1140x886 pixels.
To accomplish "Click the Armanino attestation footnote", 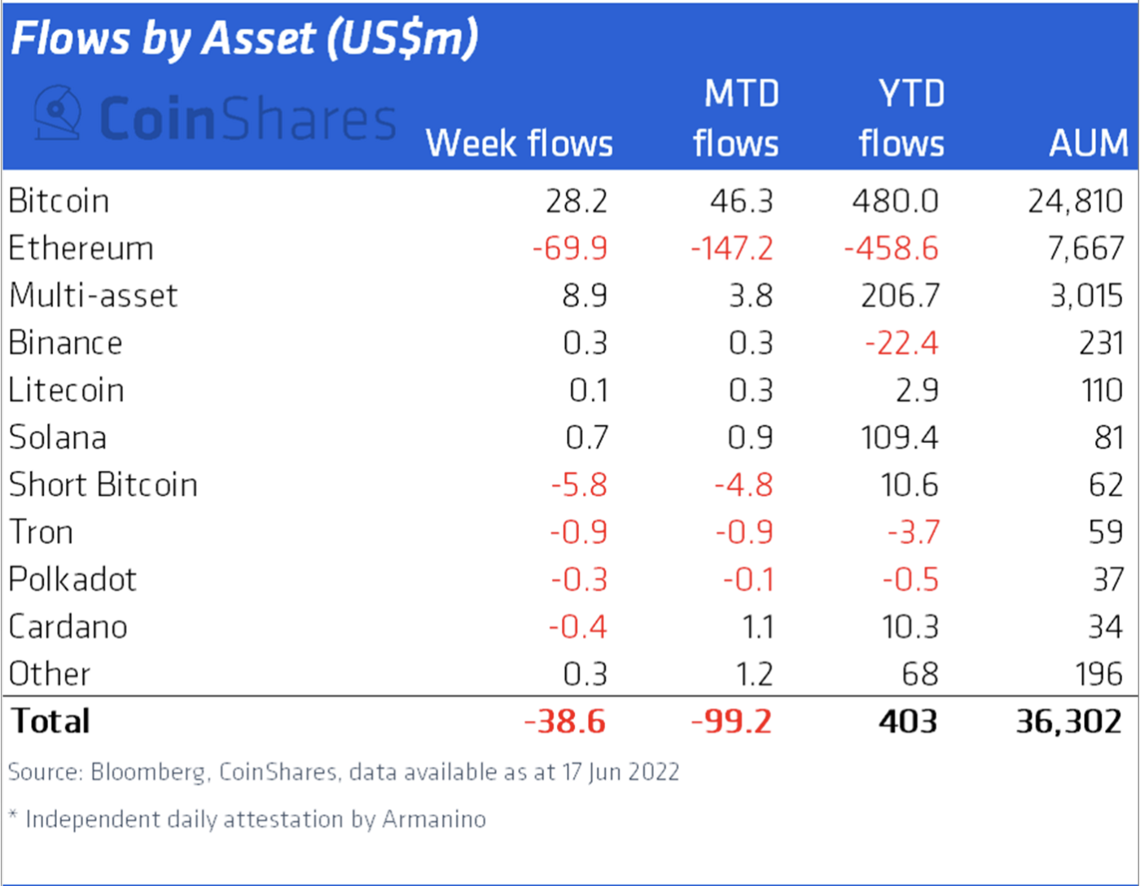I will click(x=247, y=818).
